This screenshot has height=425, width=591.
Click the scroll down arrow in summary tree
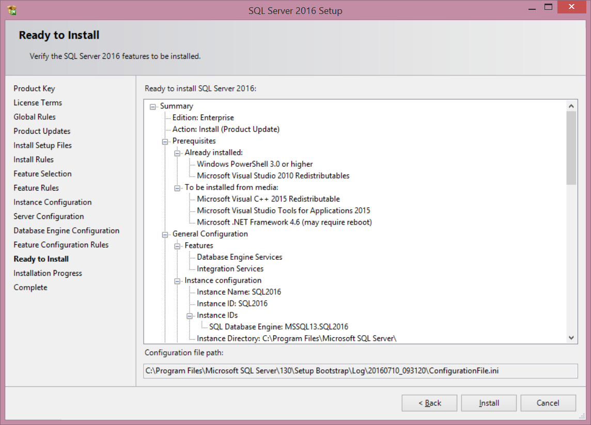(x=571, y=338)
